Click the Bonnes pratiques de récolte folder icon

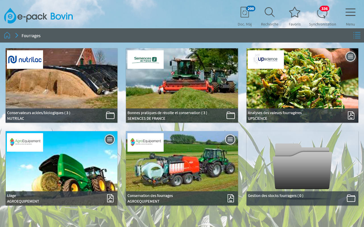(x=230, y=115)
